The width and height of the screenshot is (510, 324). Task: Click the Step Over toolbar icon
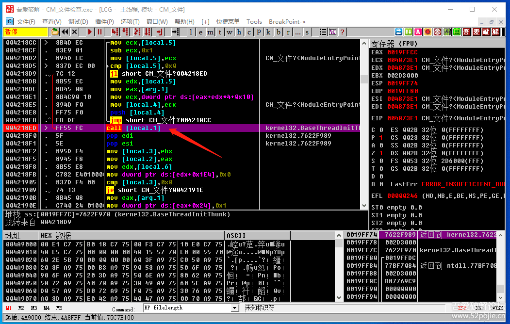[125, 32]
